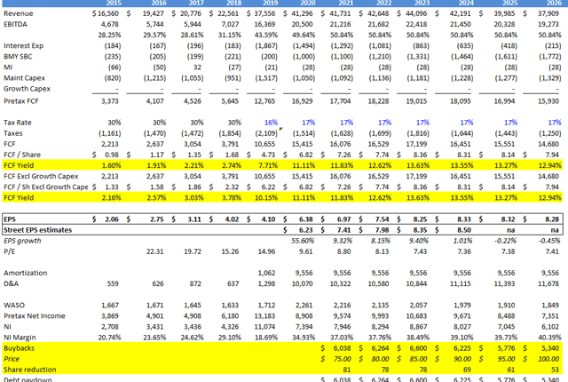Select the FCF / Share label
Screen dimensions: 568x382
[22, 155]
